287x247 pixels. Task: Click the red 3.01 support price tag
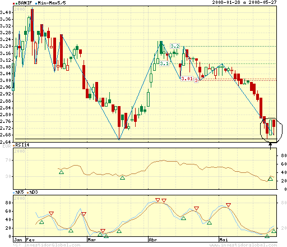[187, 79]
